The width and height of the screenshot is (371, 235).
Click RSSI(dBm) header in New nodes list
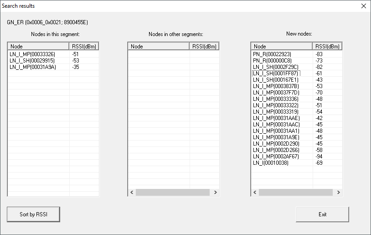[327, 47]
